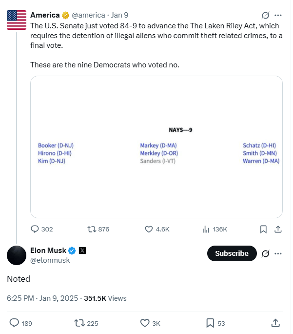Repost Elon Musk's Noted post

[x=78, y=323]
